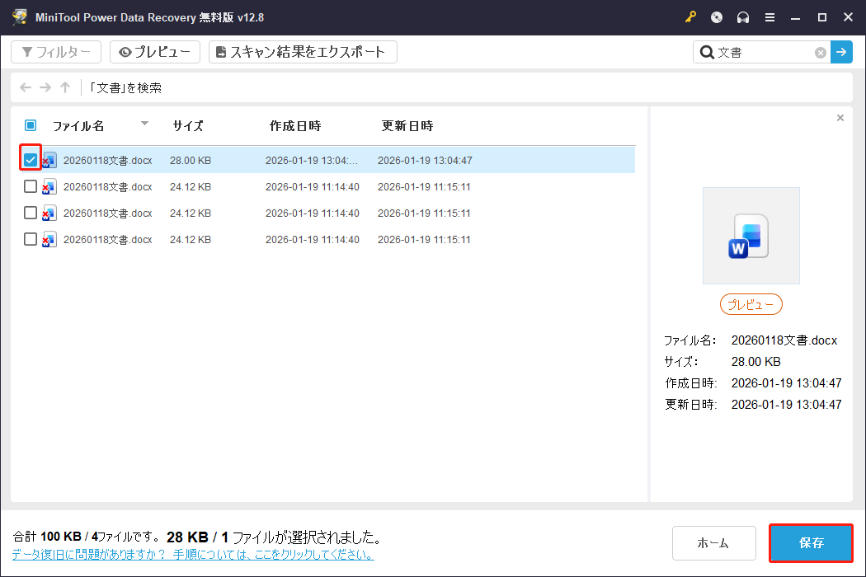Click the スキャン結果をエクスポート export icon
The height and width of the screenshot is (577, 866).
[x=220, y=51]
